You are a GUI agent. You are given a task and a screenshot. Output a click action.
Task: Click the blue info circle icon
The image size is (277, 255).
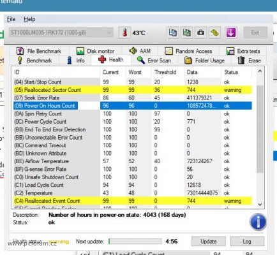click(258, 222)
